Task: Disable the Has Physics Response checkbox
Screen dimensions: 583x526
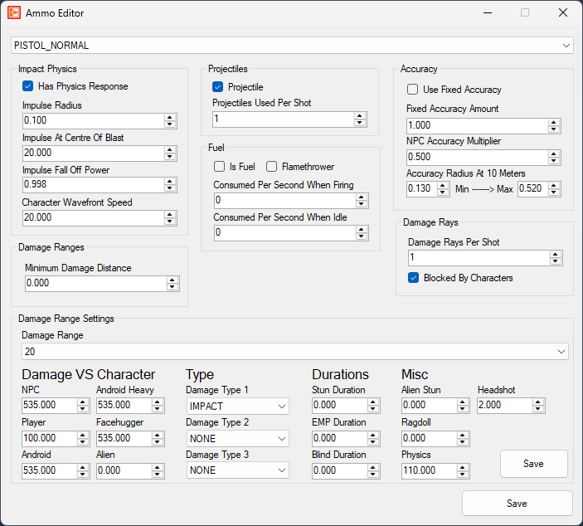Action: [x=28, y=86]
